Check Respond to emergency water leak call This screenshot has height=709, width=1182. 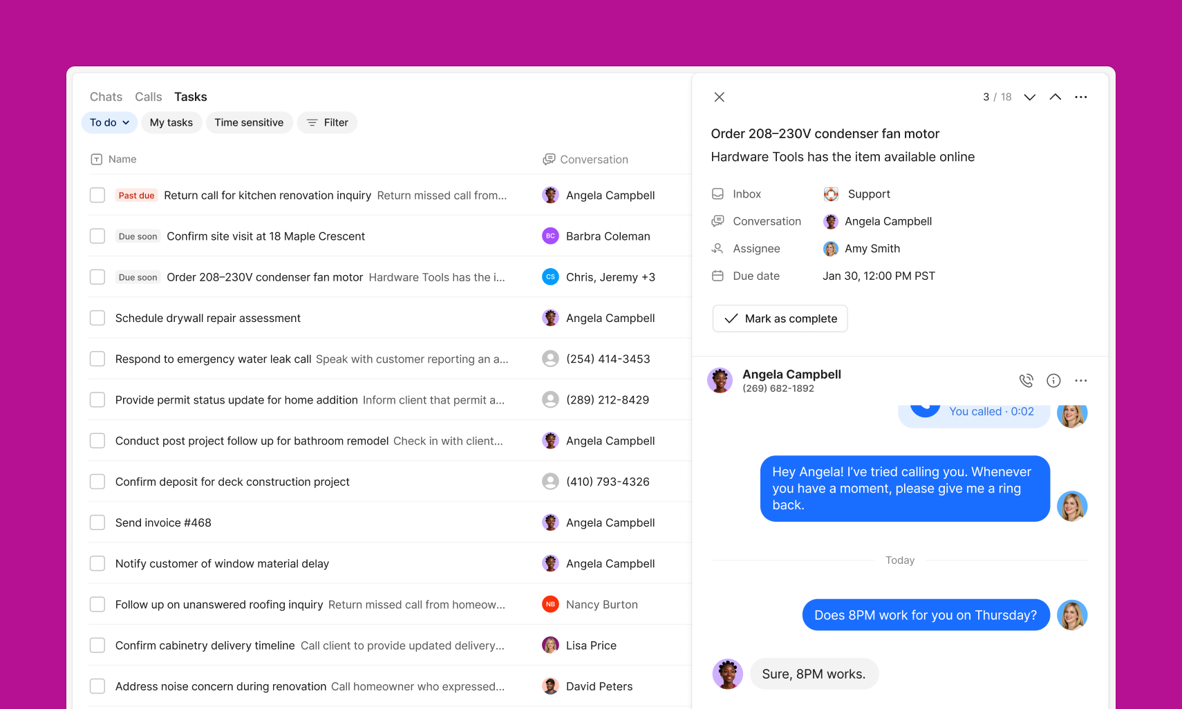(x=97, y=359)
